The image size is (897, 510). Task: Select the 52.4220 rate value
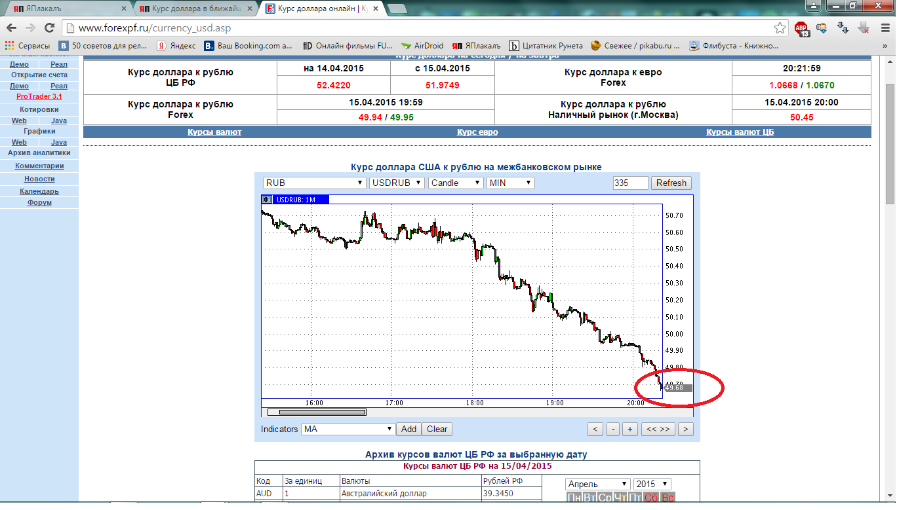[x=333, y=85]
